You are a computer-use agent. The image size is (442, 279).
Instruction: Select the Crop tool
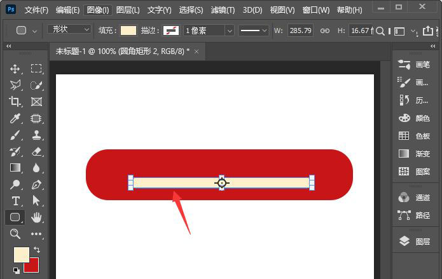point(16,102)
